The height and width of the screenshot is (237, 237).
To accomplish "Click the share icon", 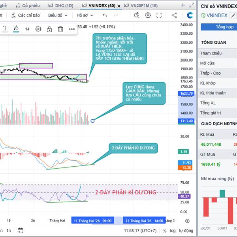I will click(x=174, y=15).
